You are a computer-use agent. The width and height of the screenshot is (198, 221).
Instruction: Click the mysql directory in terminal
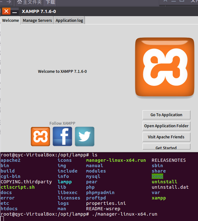click(x=93, y=176)
